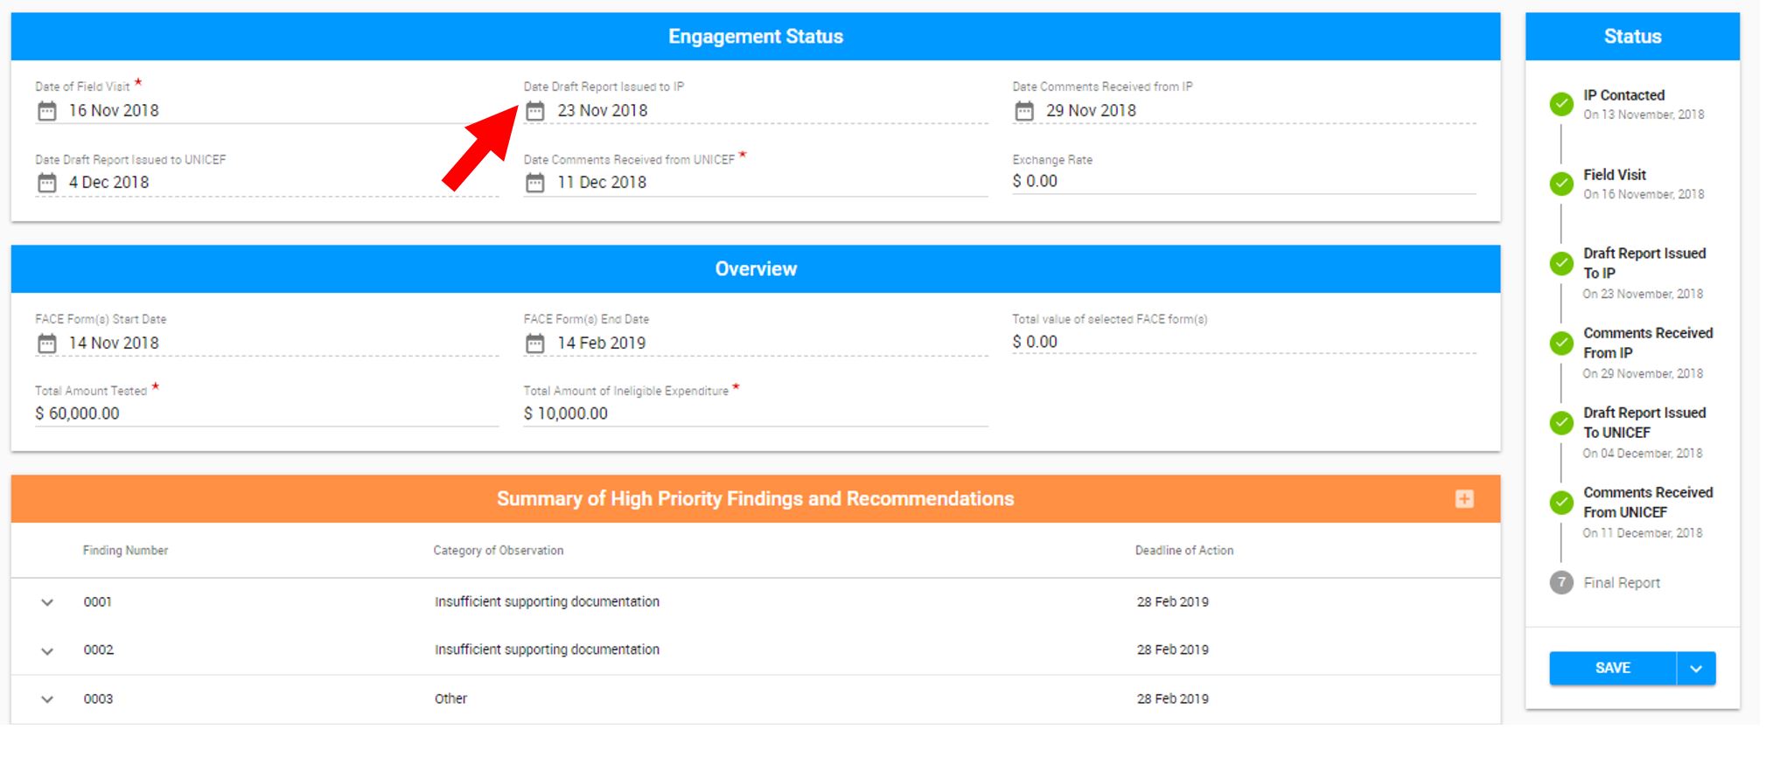Edit Total Amount of Ineligible Expenditure field
The height and width of the screenshot is (771, 1787).
tap(756, 414)
